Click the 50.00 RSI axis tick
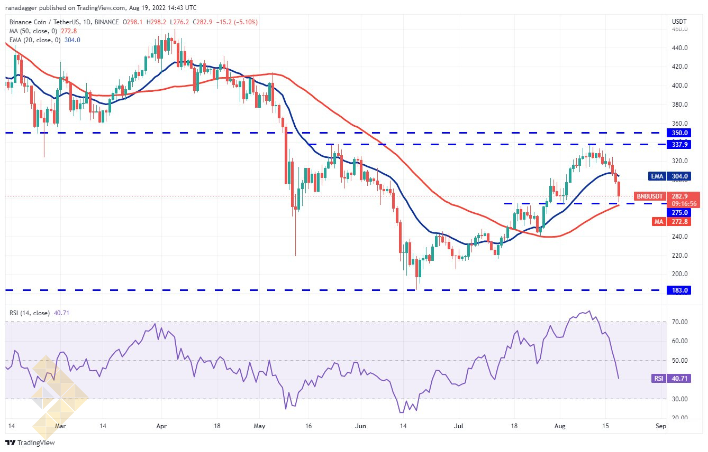This screenshot has height=452, width=708. click(x=680, y=361)
